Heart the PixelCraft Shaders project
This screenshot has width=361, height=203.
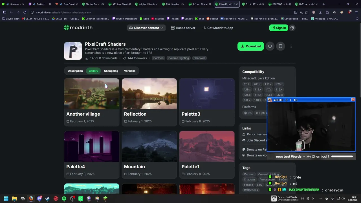click(x=270, y=46)
